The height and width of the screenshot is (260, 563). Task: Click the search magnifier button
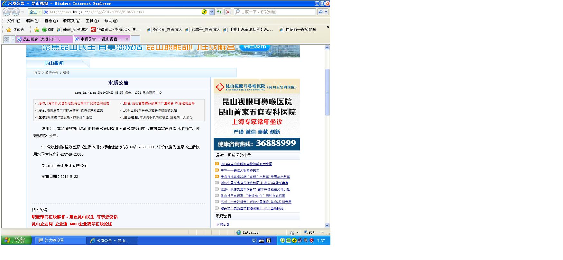click(x=320, y=12)
